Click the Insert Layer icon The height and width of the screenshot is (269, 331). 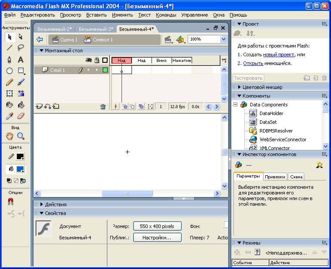tap(39, 106)
